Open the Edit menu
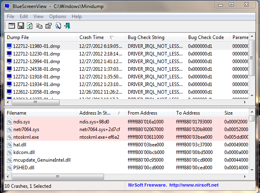Image resolution: width=260 pixels, height=193 pixels. pos(24,16)
